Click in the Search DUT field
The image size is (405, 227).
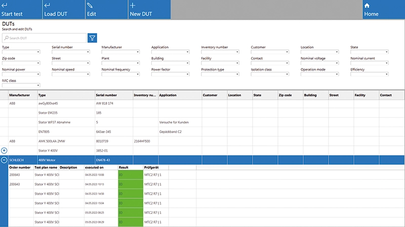click(45, 38)
